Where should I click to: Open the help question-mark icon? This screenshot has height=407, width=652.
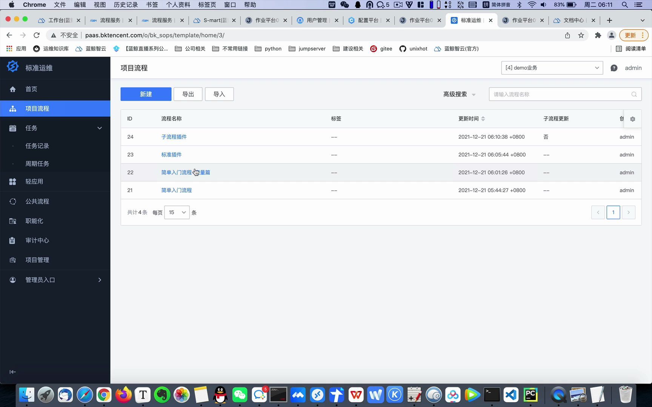click(x=614, y=68)
